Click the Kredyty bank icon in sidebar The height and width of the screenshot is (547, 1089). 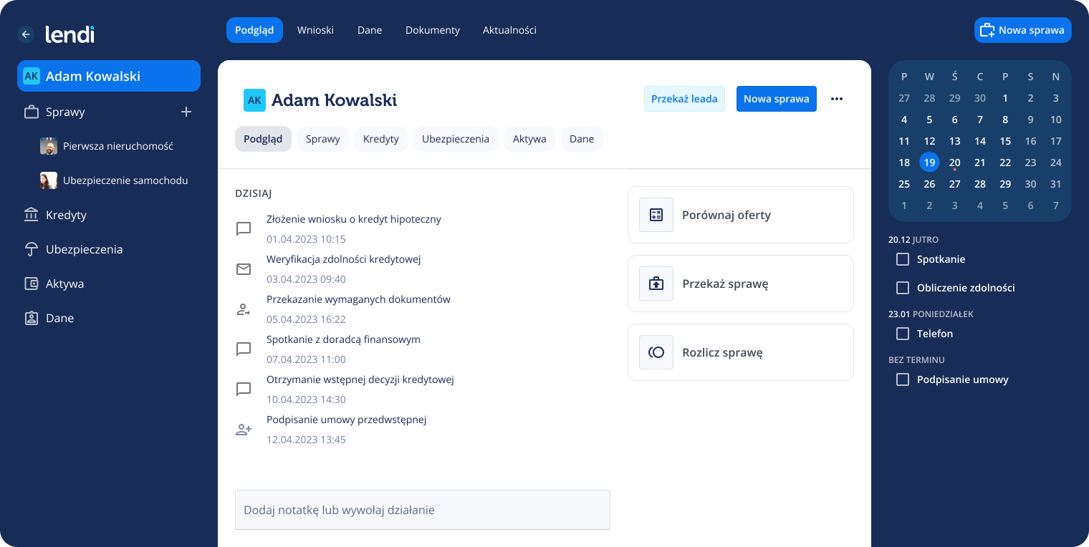pyautogui.click(x=31, y=215)
